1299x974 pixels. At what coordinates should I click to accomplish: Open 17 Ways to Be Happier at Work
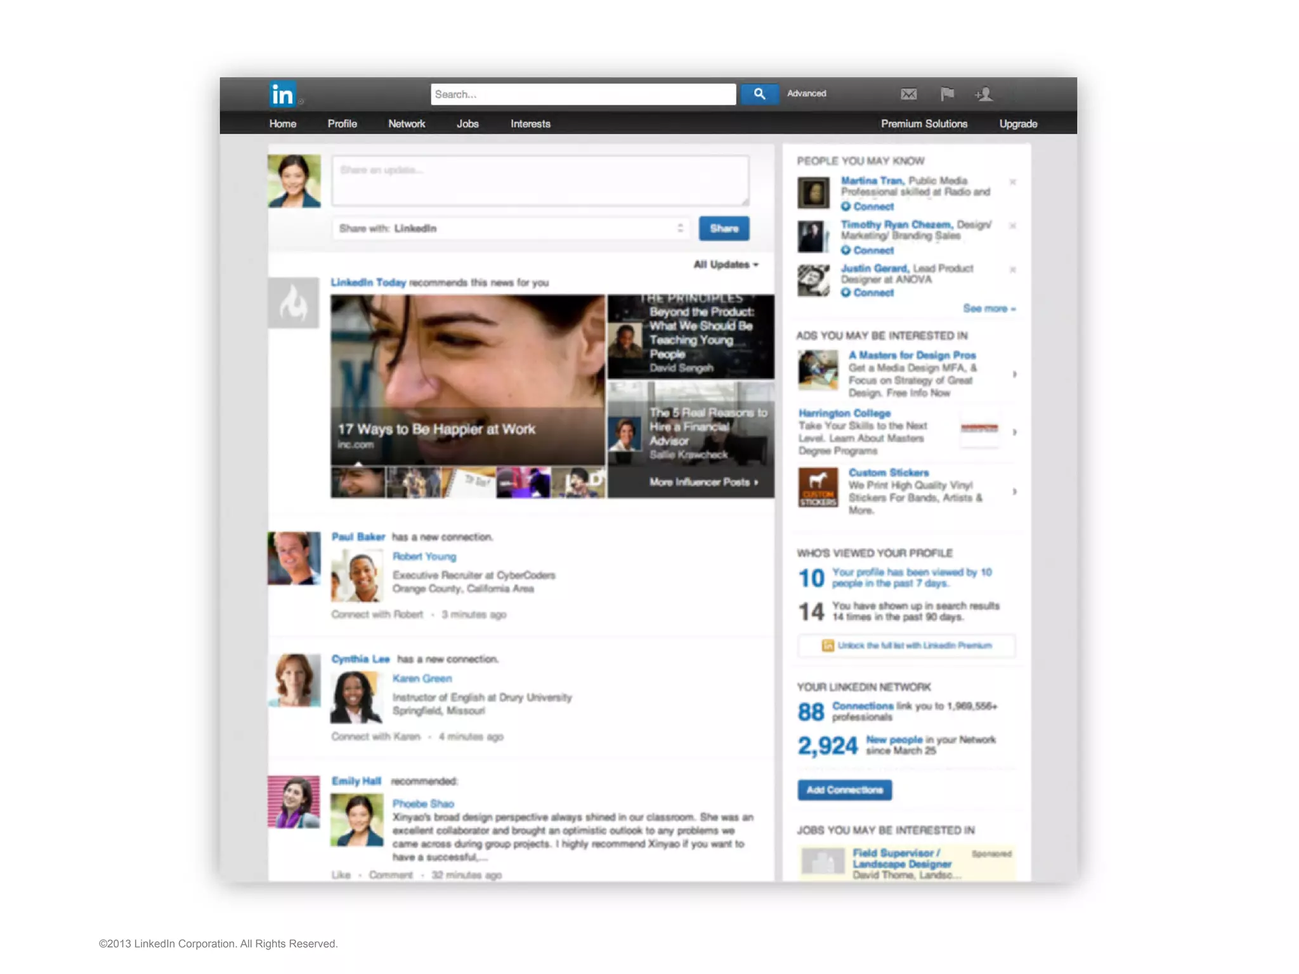click(x=467, y=380)
